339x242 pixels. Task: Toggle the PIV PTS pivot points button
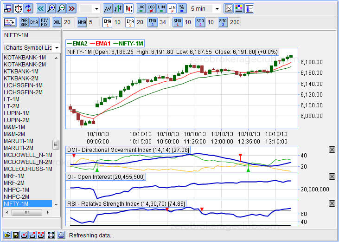[x=45, y=22]
